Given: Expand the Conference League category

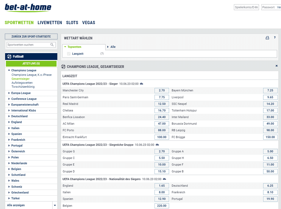Looking at the screenshot, I should tap(9, 99).
